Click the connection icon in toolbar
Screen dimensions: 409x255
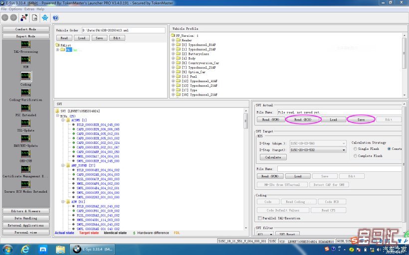pyautogui.click(x=24, y=18)
